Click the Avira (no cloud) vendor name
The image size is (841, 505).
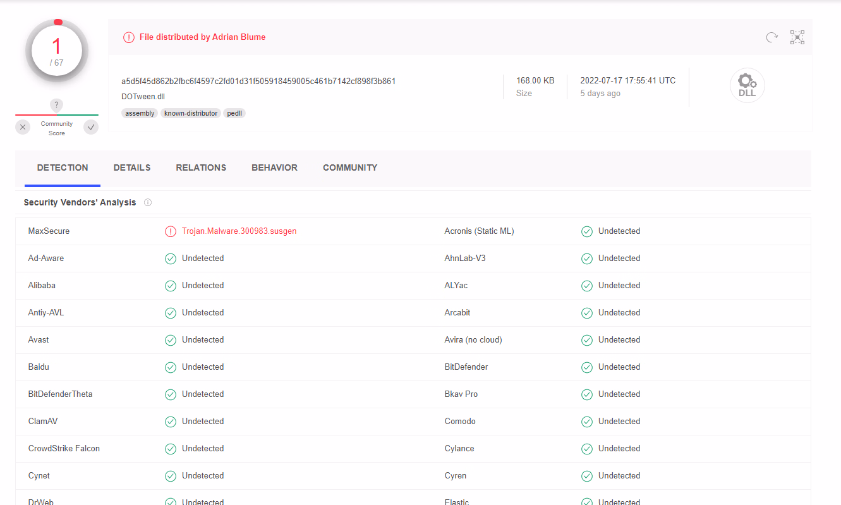473,340
